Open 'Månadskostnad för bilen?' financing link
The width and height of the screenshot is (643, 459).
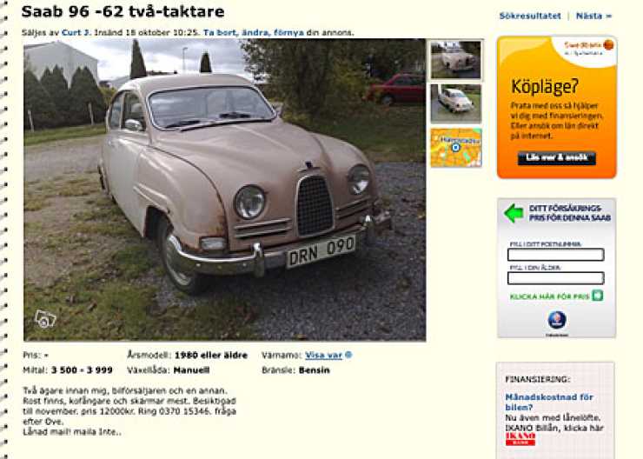tap(549, 402)
